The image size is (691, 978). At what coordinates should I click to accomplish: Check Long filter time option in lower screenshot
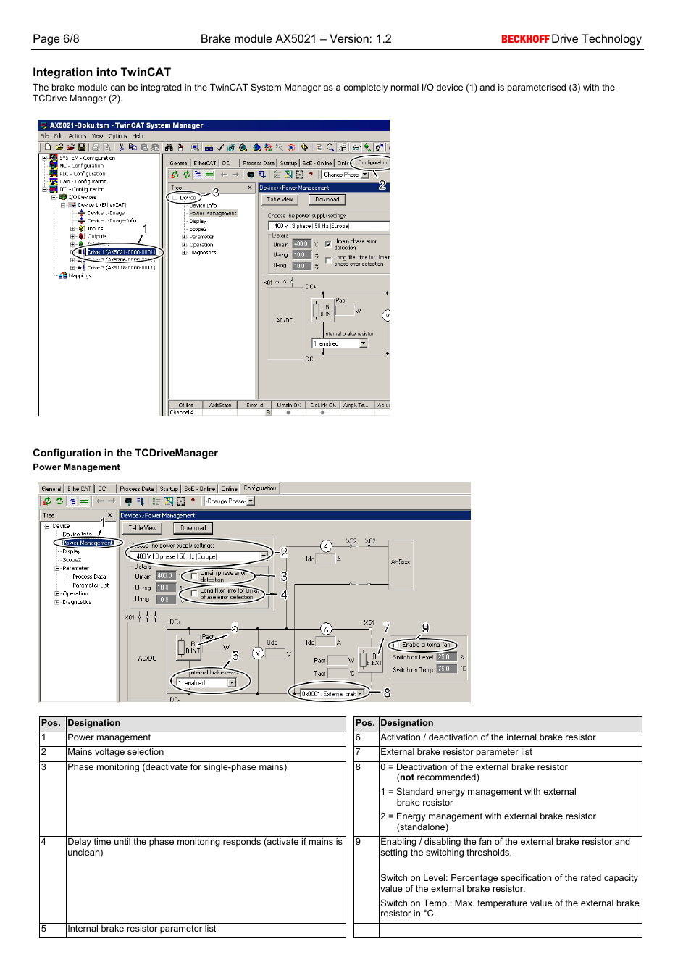click(x=194, y=593)
